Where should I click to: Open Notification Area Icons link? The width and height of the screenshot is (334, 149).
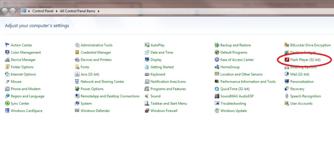click(168, 82)
